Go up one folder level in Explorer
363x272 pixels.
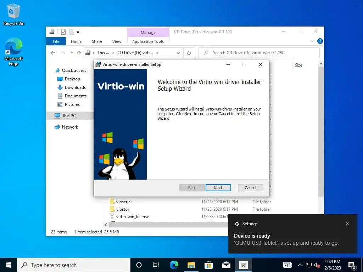(79, 53)
